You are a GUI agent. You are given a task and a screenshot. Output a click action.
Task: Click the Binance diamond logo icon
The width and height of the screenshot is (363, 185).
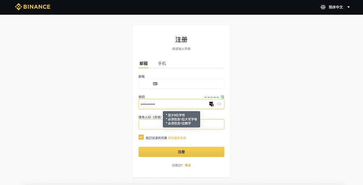[18, 7]
